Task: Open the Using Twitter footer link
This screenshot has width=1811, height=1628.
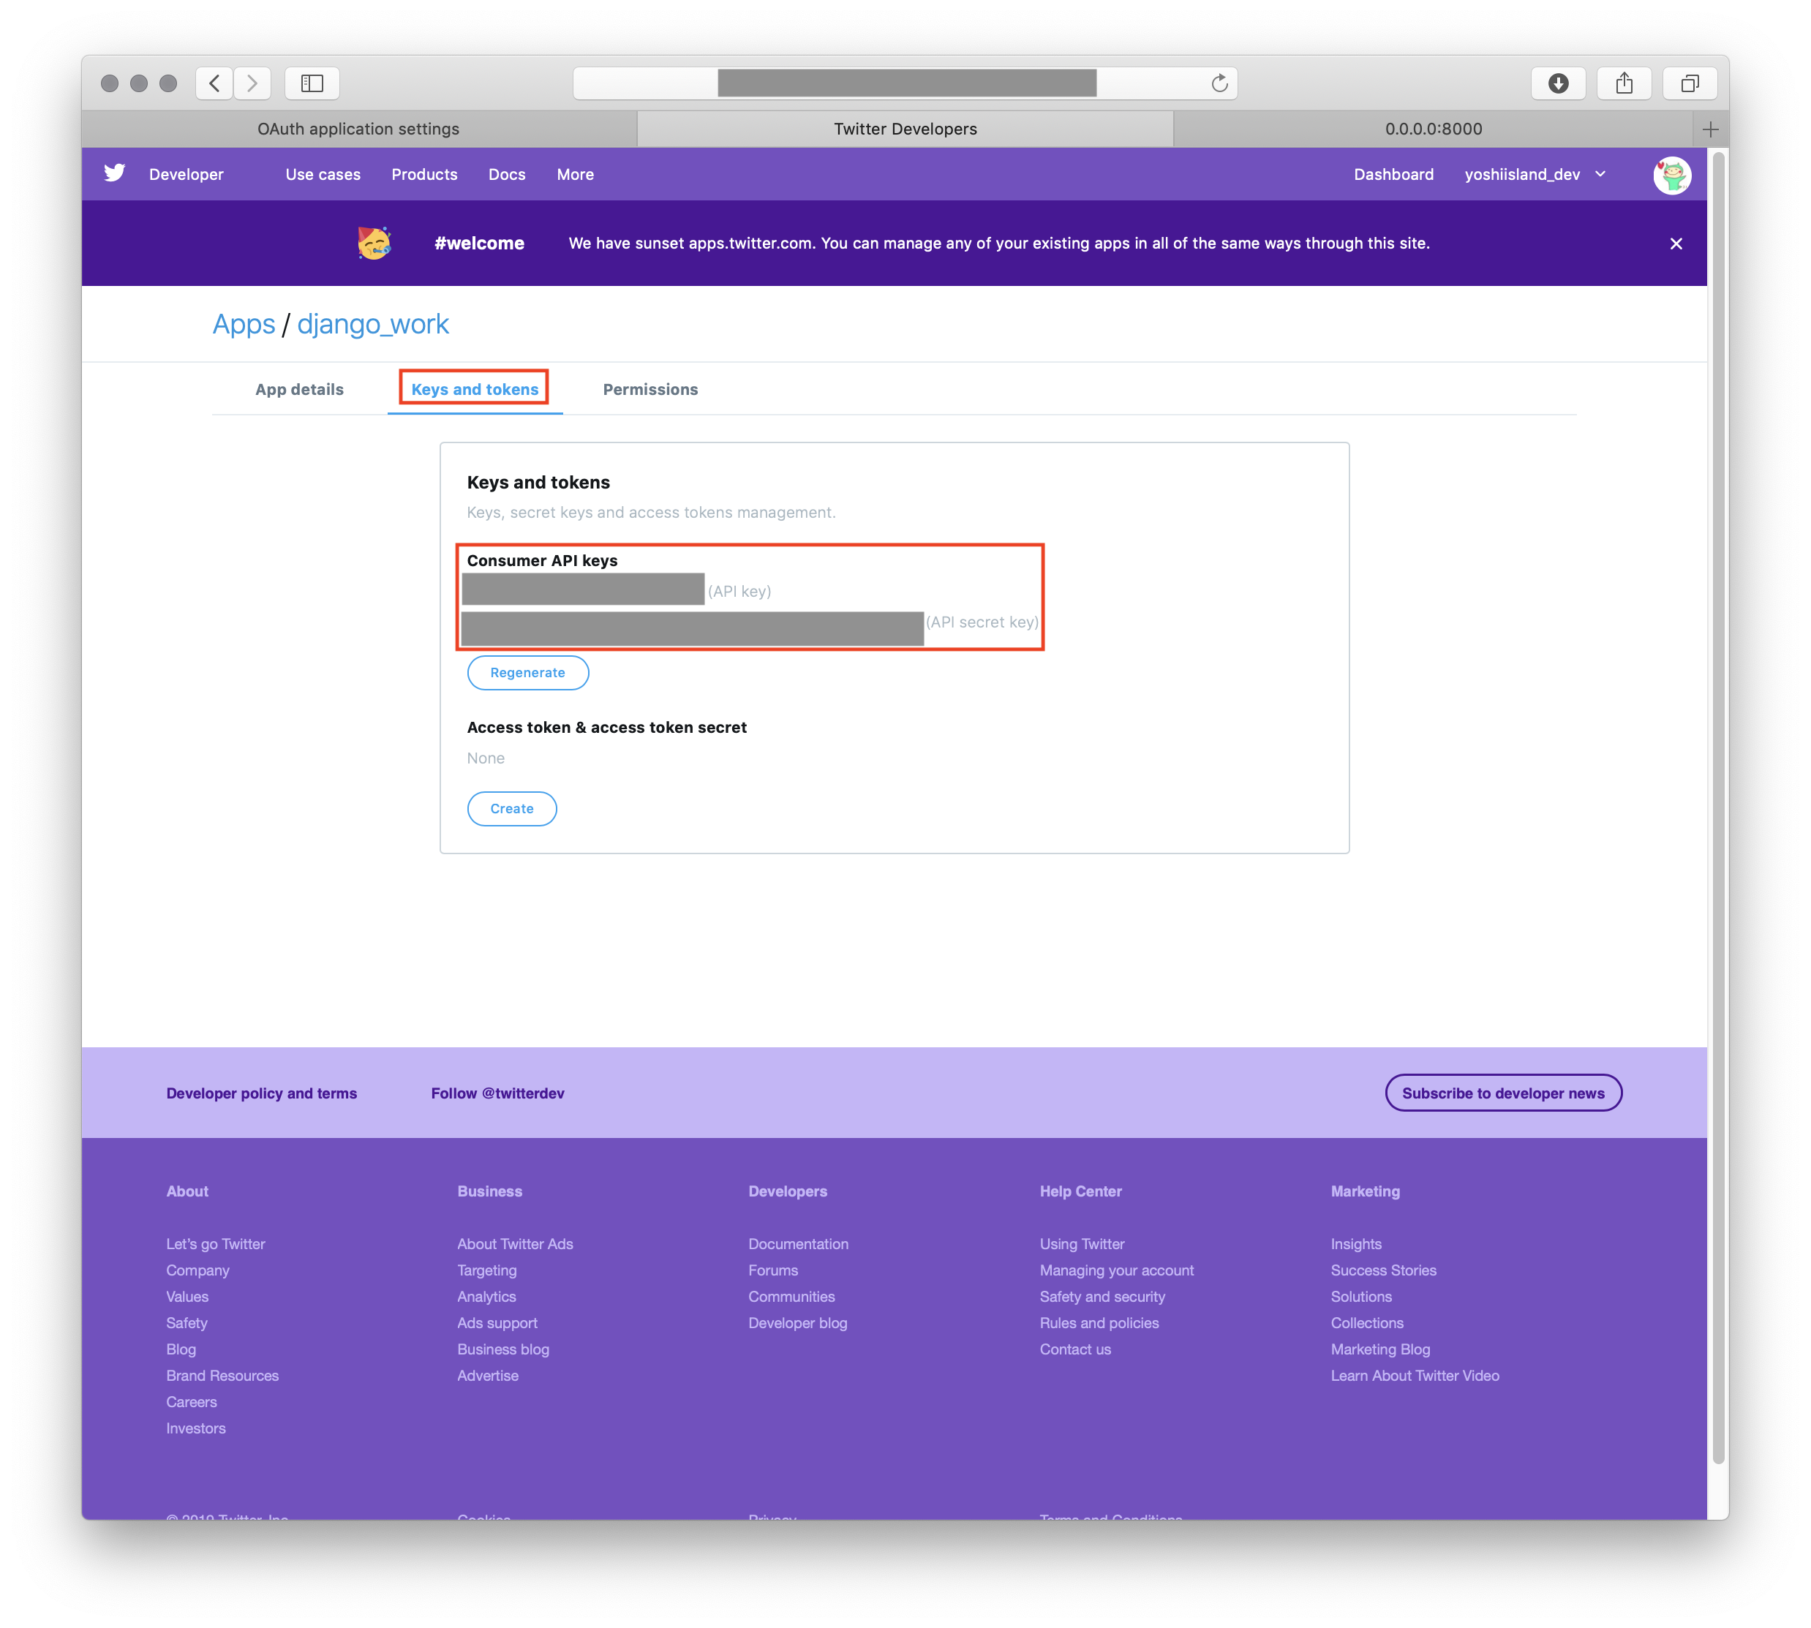Action: (x=1082, y=1244)
